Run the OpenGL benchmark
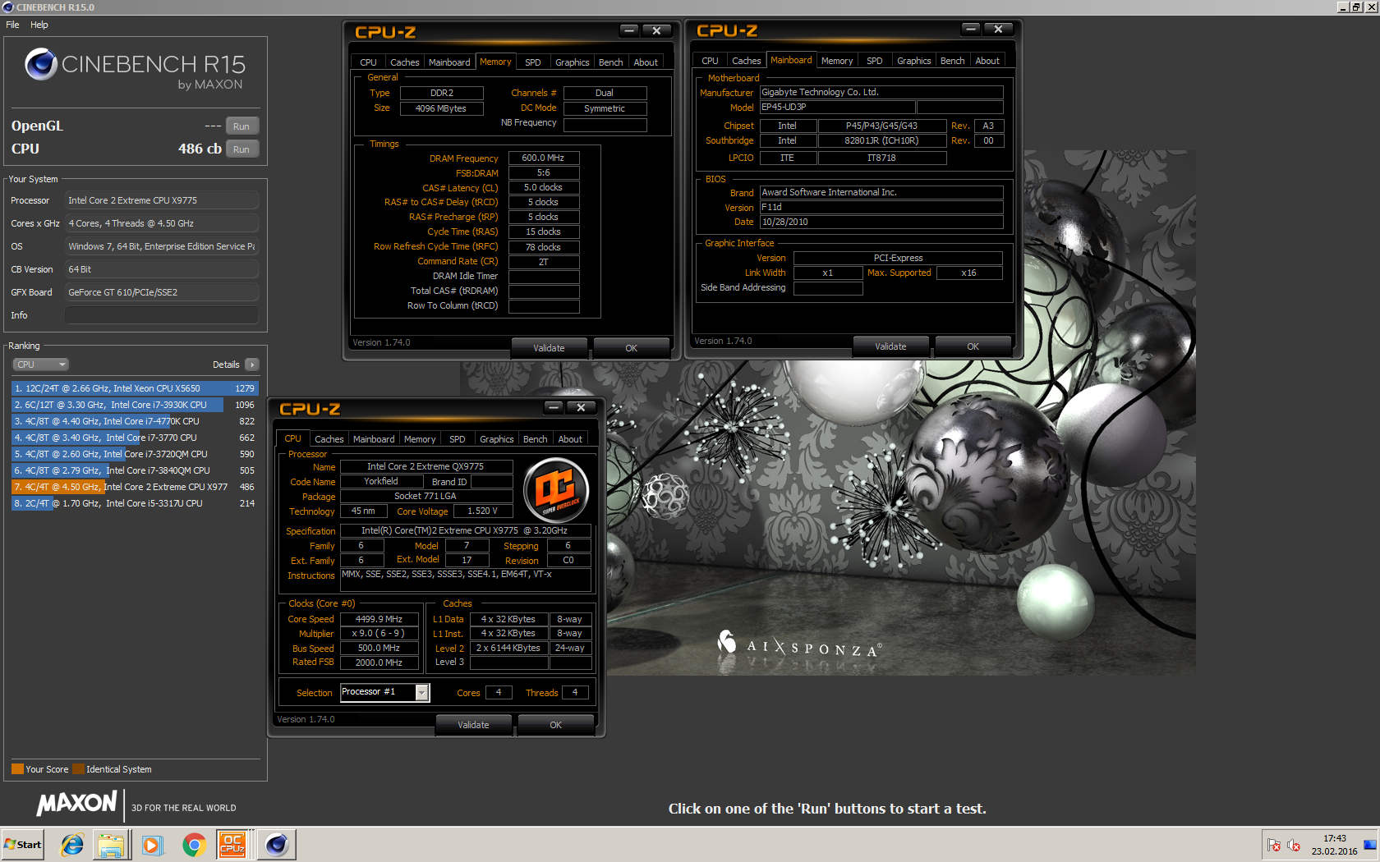 pyautogui.click(x=241, y=126)
